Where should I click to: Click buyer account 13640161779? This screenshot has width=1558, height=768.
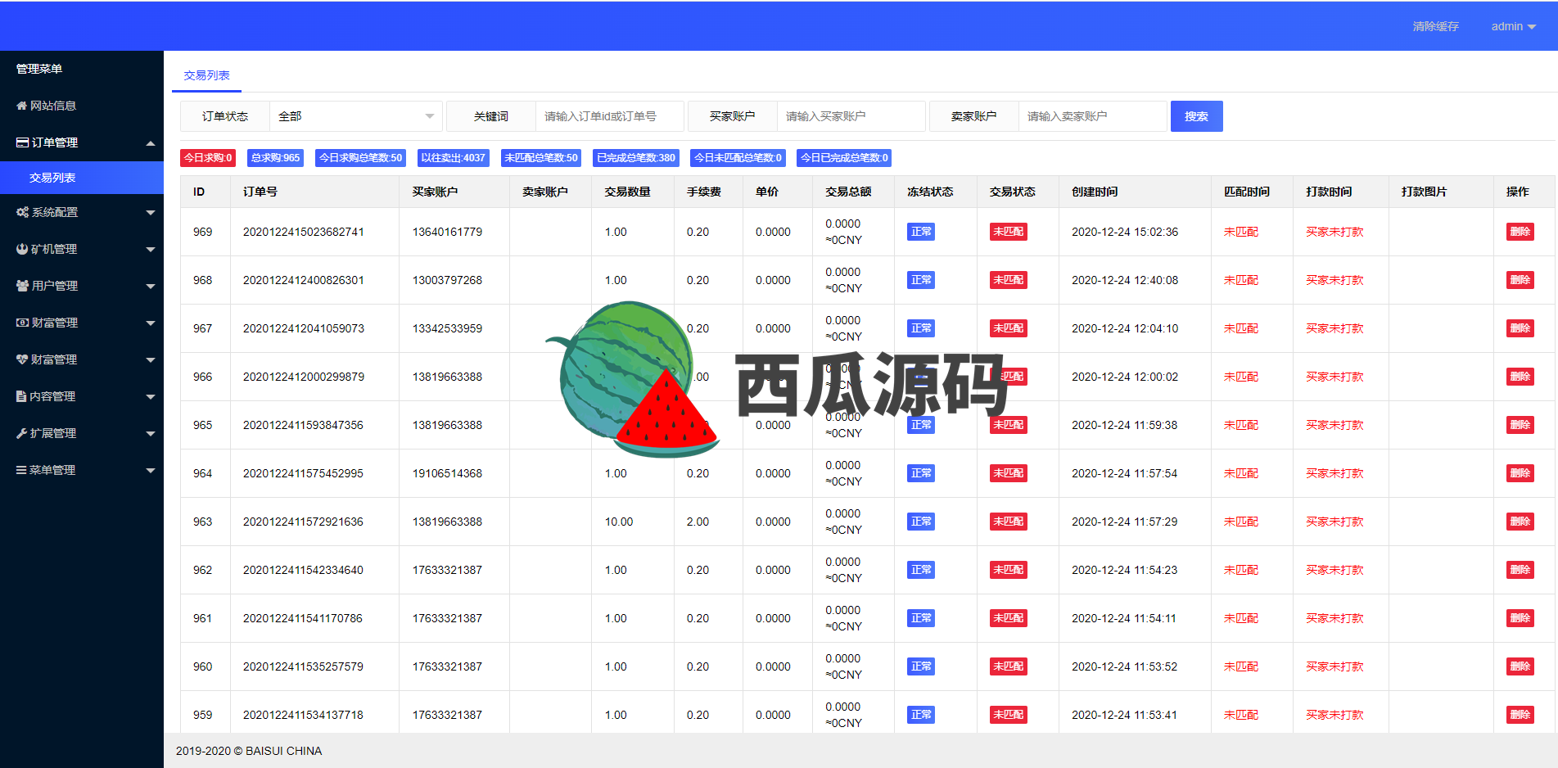(x=447, y=232)
